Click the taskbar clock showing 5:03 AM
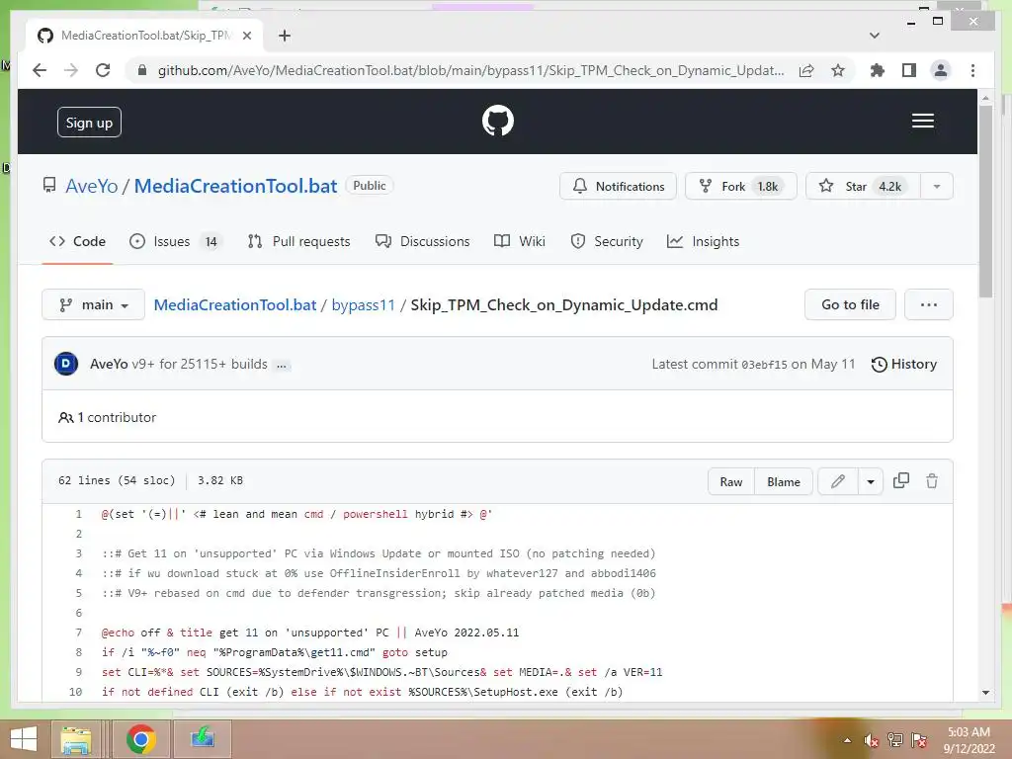Screen dimensions: 1012x759 tap(969, 739)
